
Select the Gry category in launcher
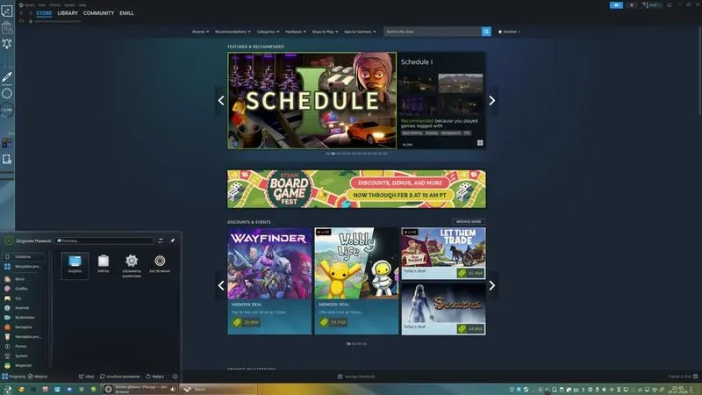(x=24, y=298)
